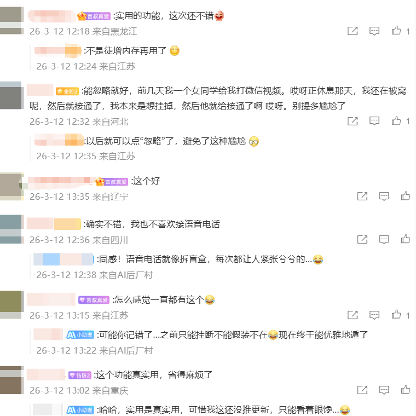
Task: Reply to the 黑龙江 comment via comment icon
Action: pyautogui.click(x=374, y=31)
